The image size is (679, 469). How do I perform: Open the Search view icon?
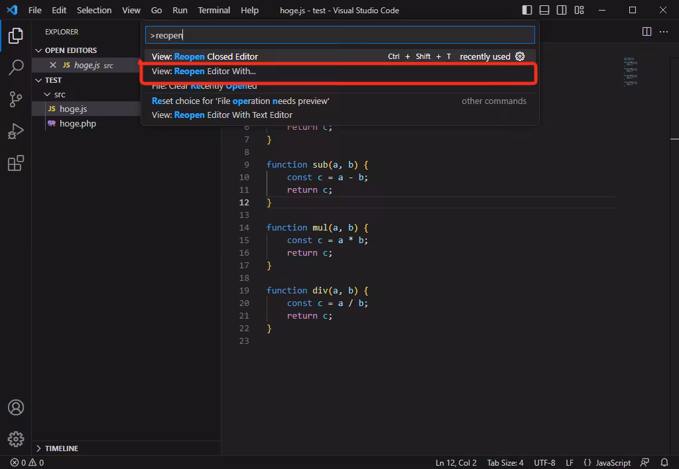[16, 68]
